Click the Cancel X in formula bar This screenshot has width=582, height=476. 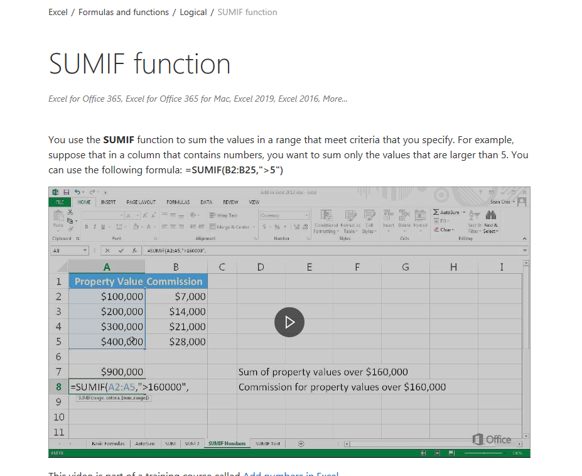tap(107, 251)
